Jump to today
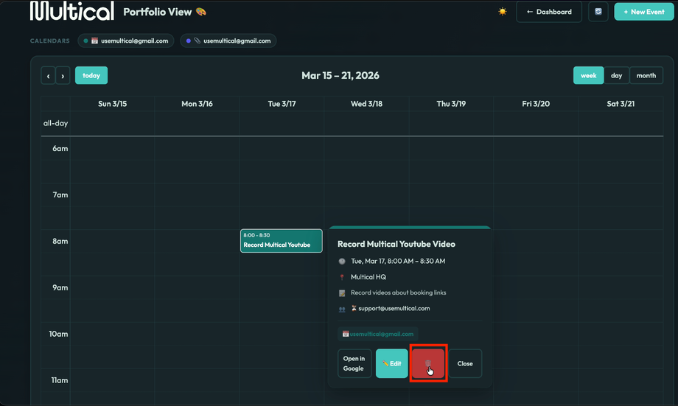 pyautogui.click(x=91, y=75)
